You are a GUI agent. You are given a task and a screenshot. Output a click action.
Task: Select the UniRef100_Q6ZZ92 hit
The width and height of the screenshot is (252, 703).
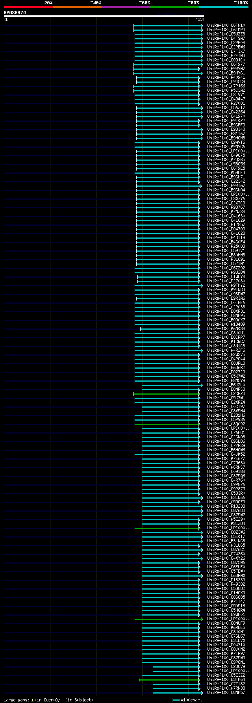point(226,268)
